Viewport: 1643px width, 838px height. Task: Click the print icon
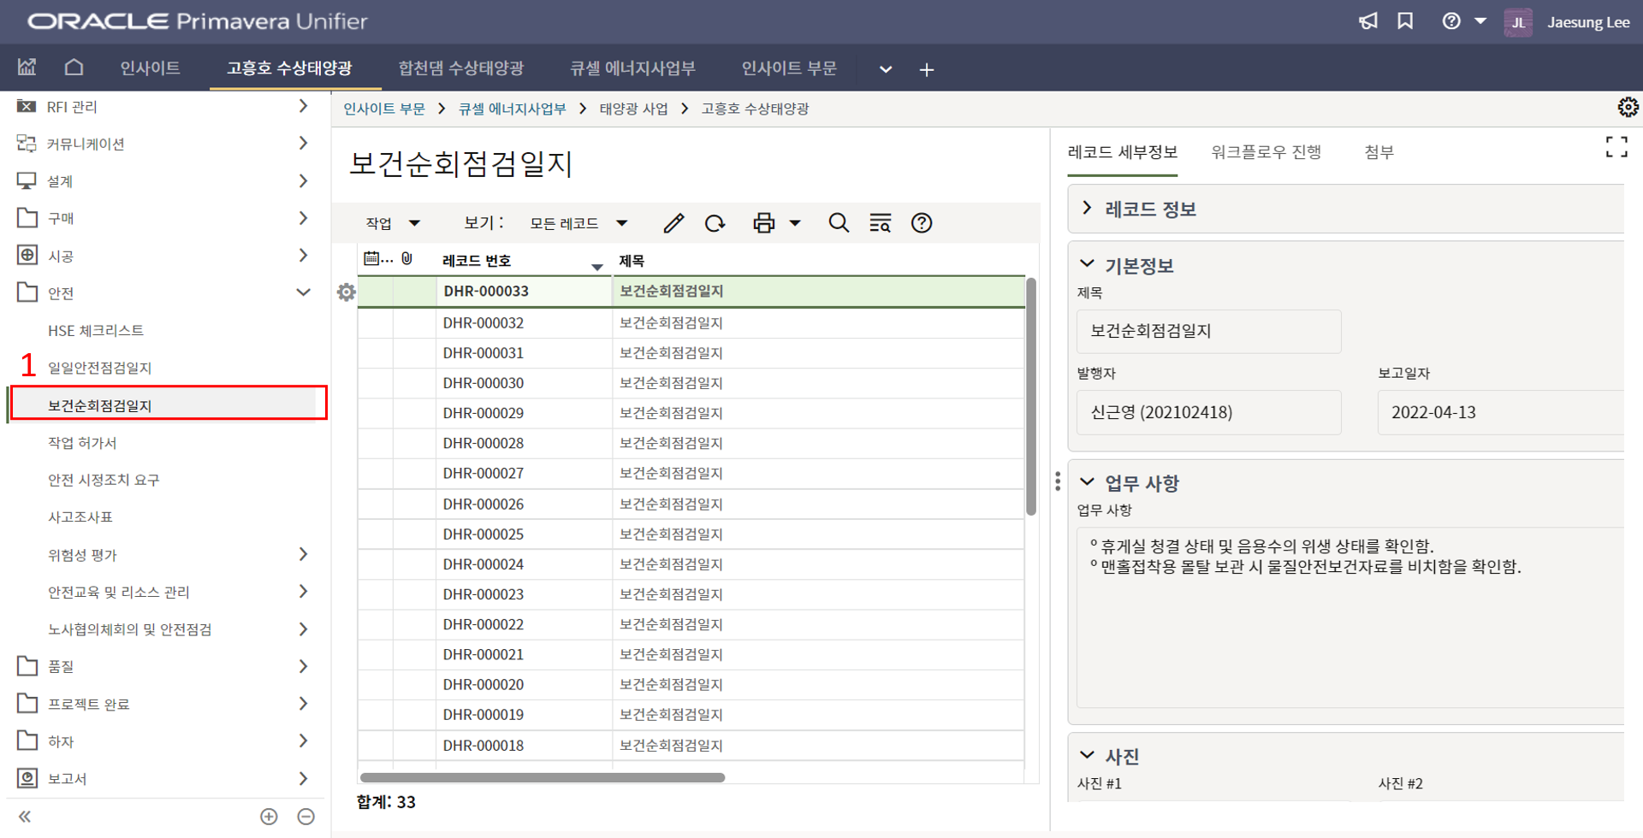pos(763,223)
